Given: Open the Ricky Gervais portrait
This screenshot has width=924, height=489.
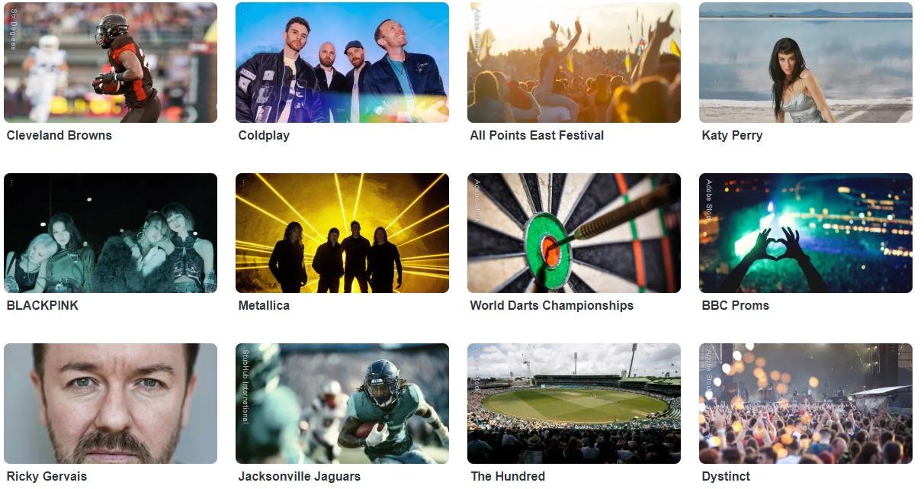Looking at the screenshot, I should 111,404.
